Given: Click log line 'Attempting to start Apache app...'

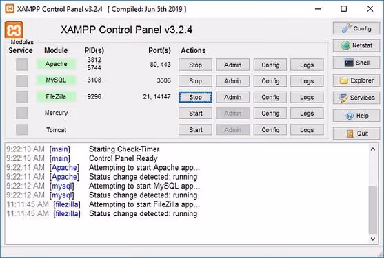Looking at the screenshot, I should click(x=145, y=168).
